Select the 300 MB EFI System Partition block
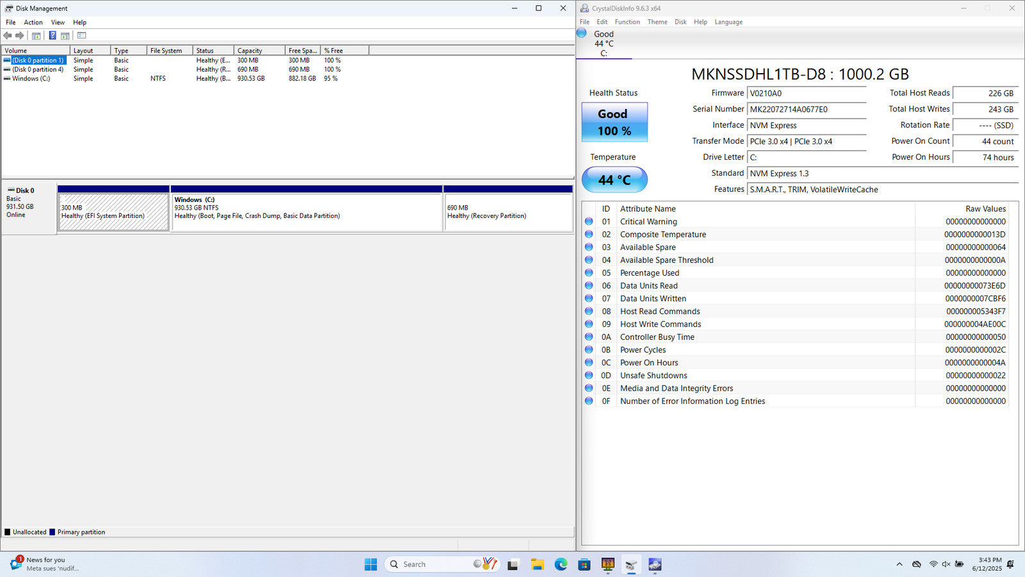The width and height of the screenshot is (1025, 577). tap(113, 212)
